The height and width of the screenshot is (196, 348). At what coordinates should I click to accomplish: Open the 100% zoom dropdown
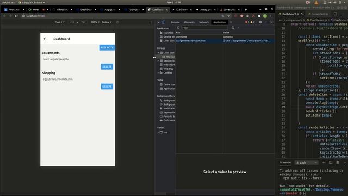pyautogui.click(x=95, y=22)
